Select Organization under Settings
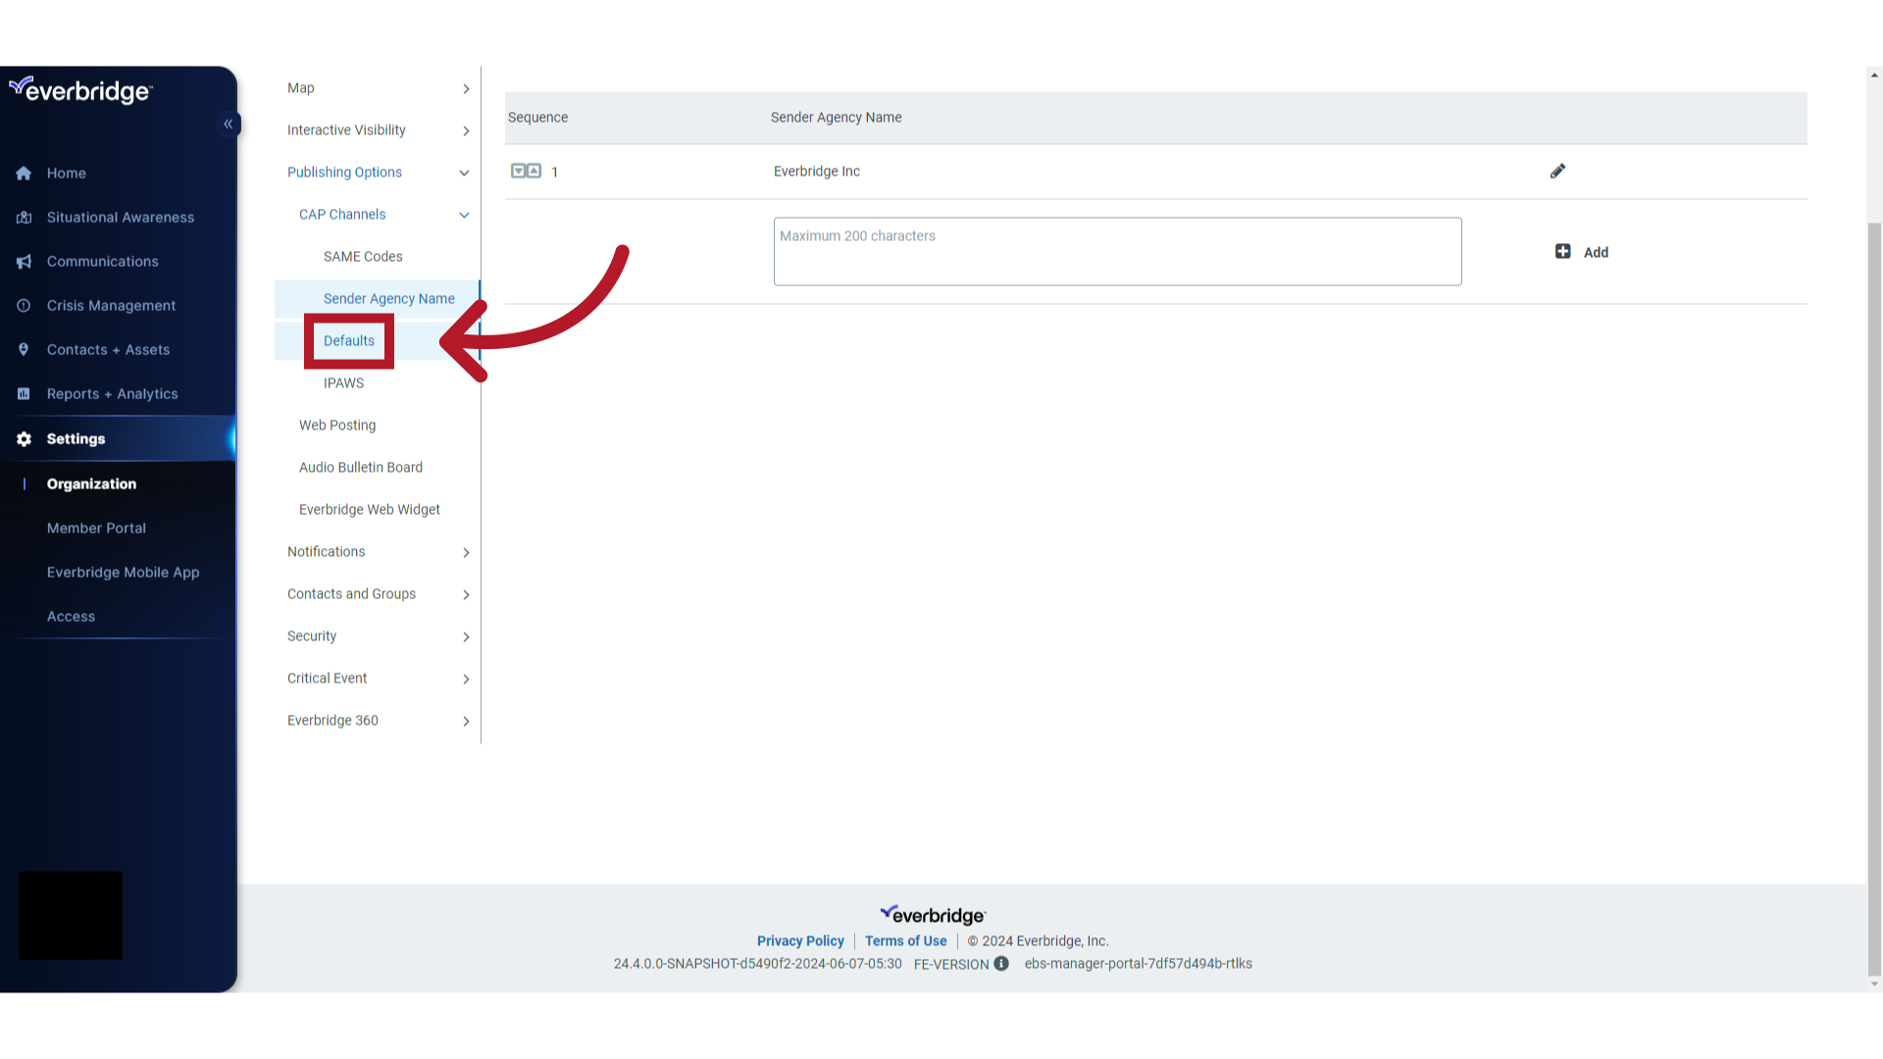 (91, 483)
